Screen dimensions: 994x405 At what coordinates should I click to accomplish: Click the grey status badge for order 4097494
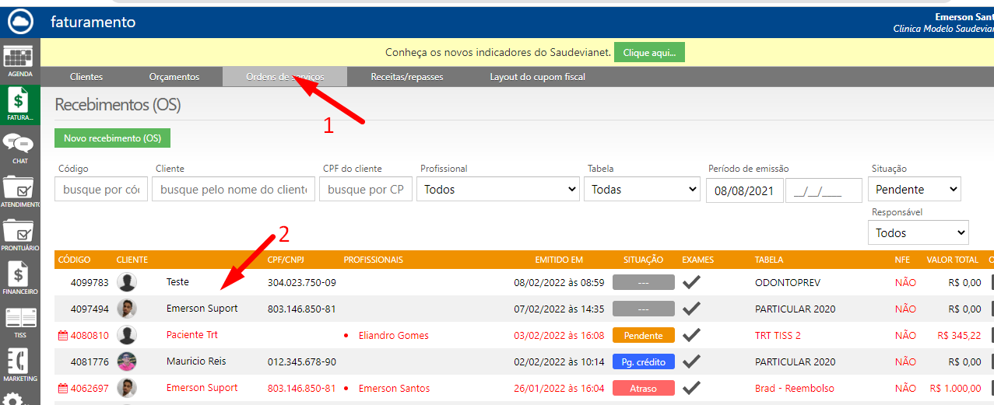coord(643,309)
